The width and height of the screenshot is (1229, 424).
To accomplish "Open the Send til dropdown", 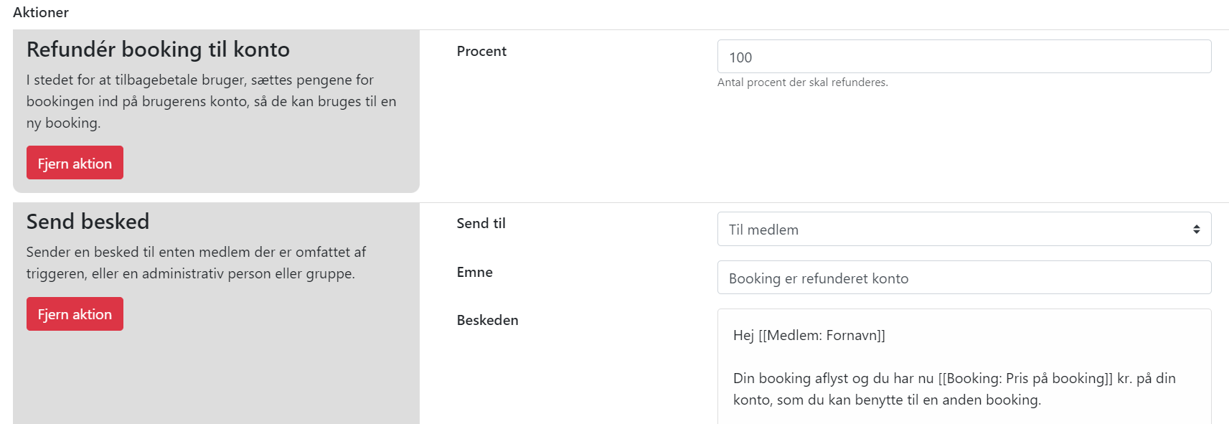I will 964,230.
